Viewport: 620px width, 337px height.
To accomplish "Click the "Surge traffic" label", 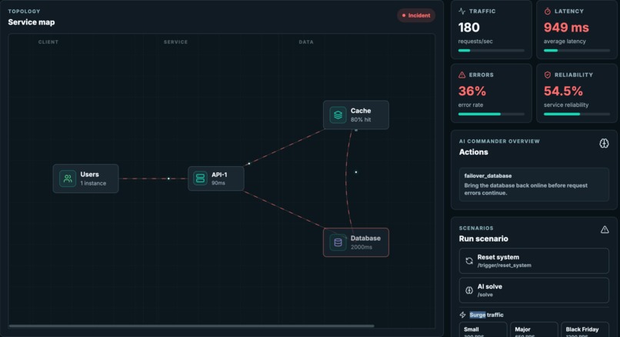I will click(486, 315).
